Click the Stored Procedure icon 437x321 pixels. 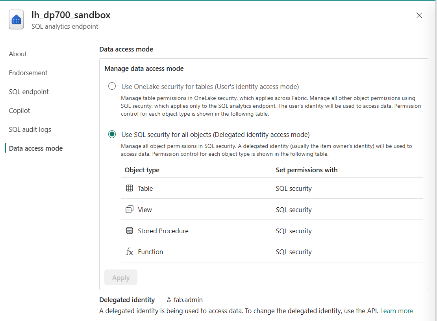(x=130, y=231)
